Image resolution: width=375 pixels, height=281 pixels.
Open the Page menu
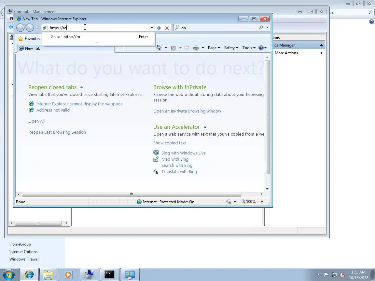[214, 48]
